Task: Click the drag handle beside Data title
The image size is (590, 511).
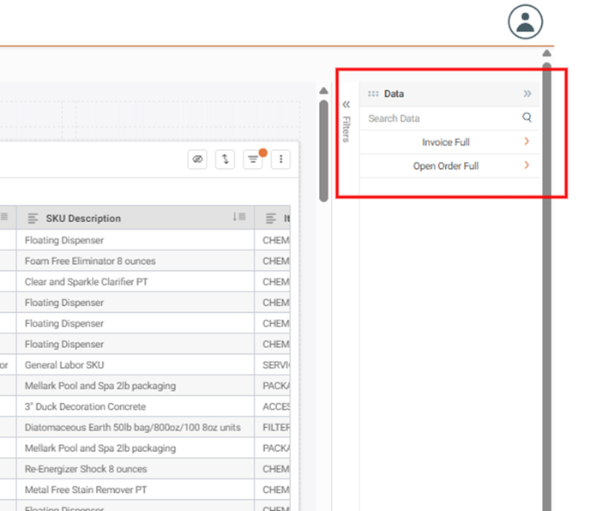Action: pyautogui.click(x=373, y=93)
